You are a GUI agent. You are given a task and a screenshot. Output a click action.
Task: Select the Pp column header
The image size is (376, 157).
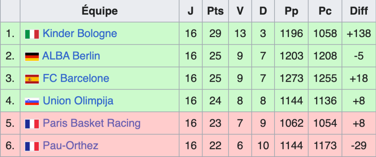(x=291, y=11)
